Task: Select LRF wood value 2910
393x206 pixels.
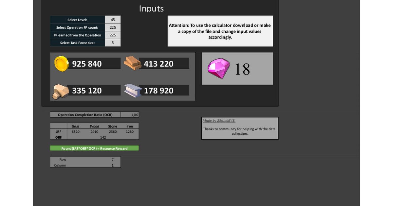Action: (x=95, y=132)
